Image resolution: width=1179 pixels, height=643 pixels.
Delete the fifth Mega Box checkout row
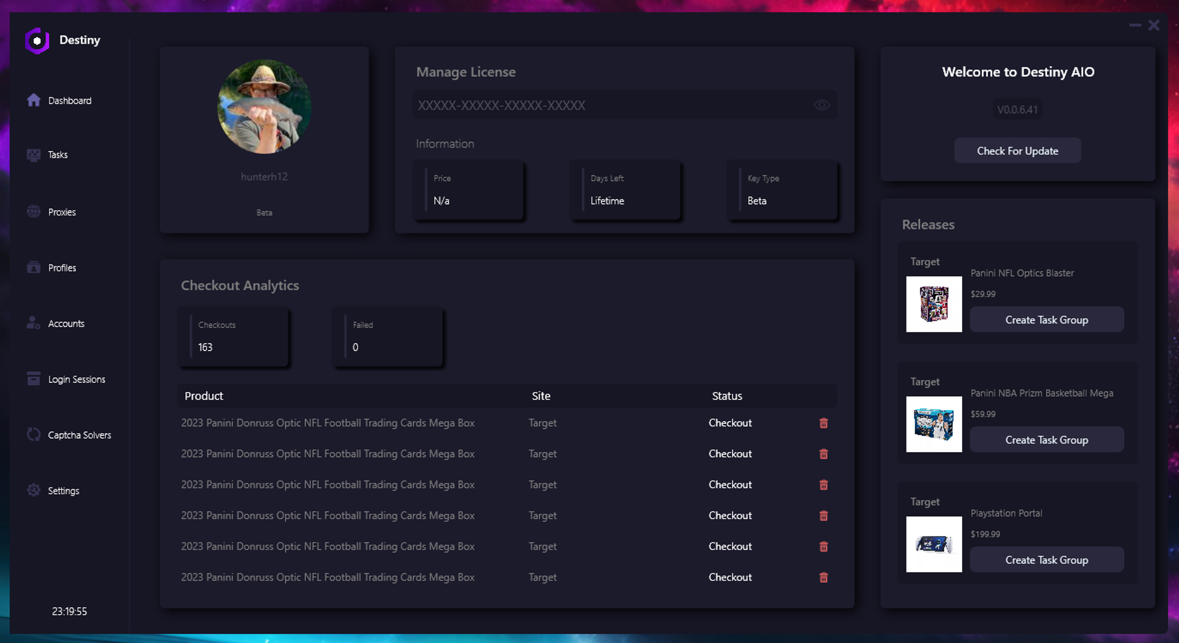tap(823, 546)
